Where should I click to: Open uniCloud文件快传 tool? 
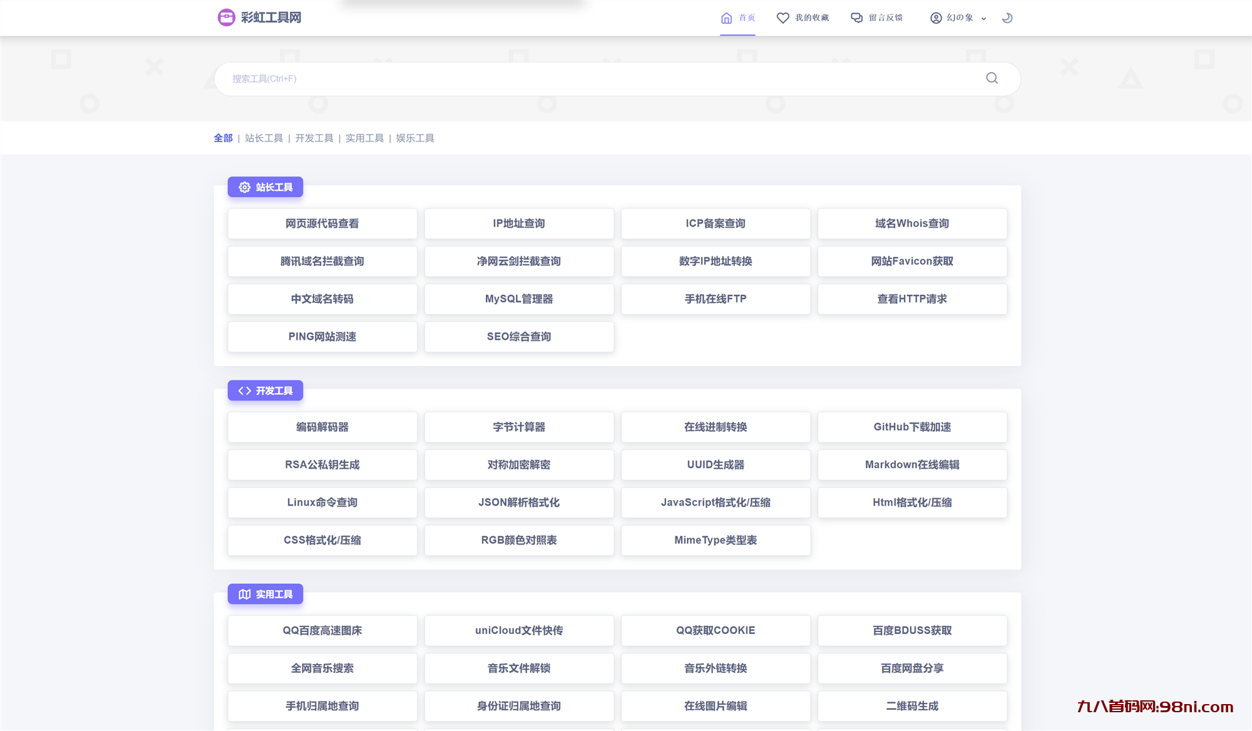pyautogui.click(x=519, y=630)
